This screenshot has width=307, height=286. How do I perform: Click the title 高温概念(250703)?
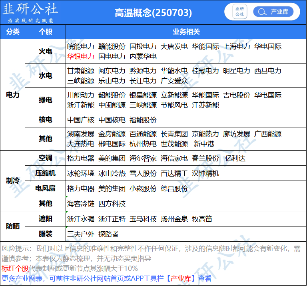[x=153, y=13]
